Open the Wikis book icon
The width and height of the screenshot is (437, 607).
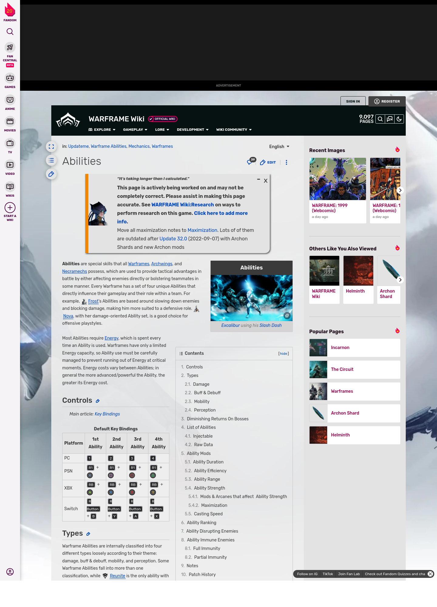coord(10,187)
